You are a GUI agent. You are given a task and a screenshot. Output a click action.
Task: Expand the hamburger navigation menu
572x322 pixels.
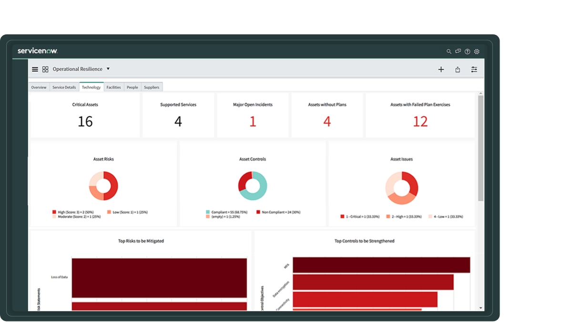35,69
